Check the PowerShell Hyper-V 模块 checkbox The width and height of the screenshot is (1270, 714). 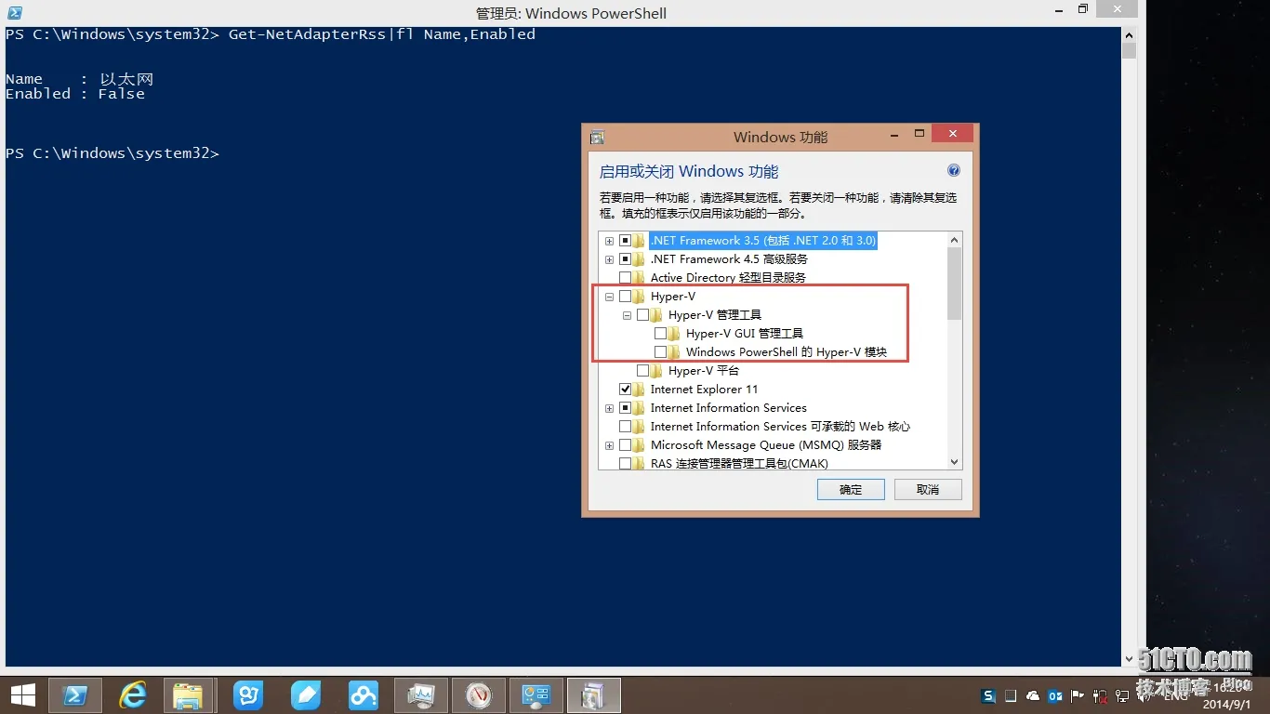(660, 352)
